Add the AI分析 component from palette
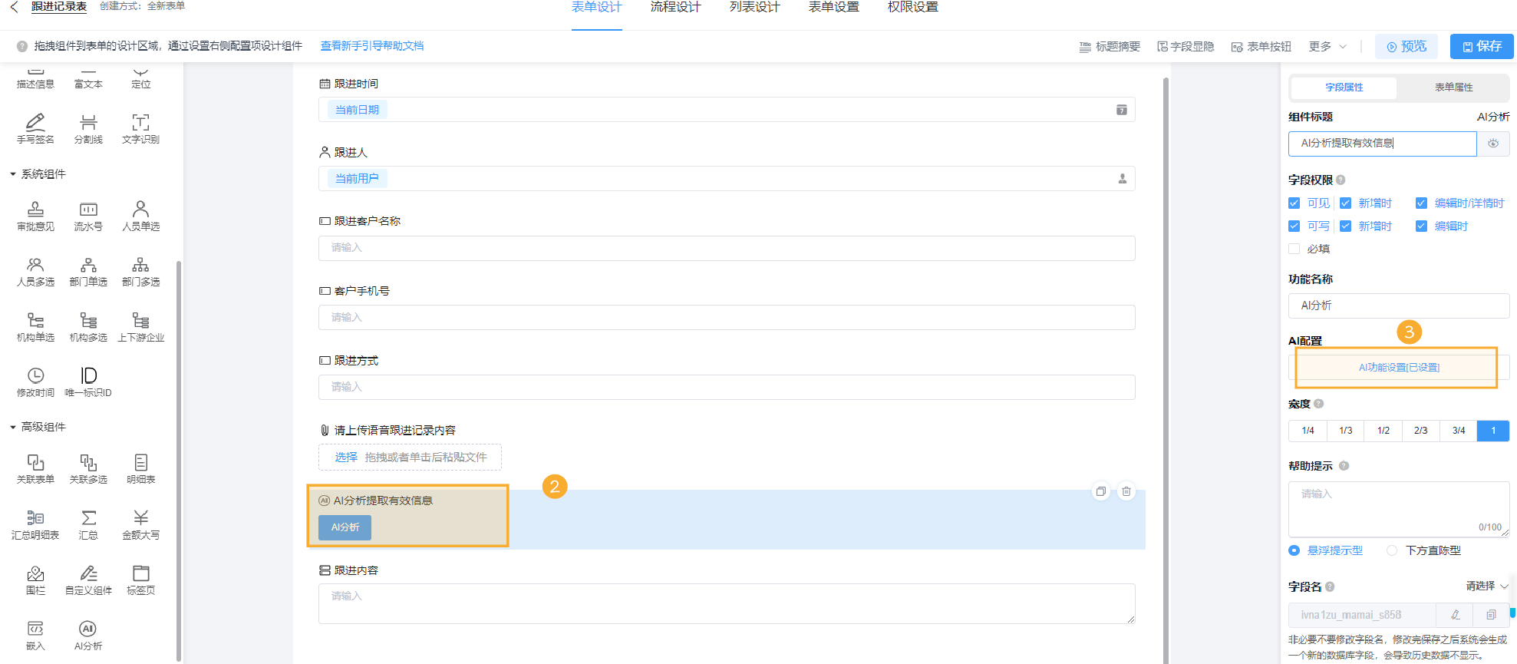 point(88,636)
